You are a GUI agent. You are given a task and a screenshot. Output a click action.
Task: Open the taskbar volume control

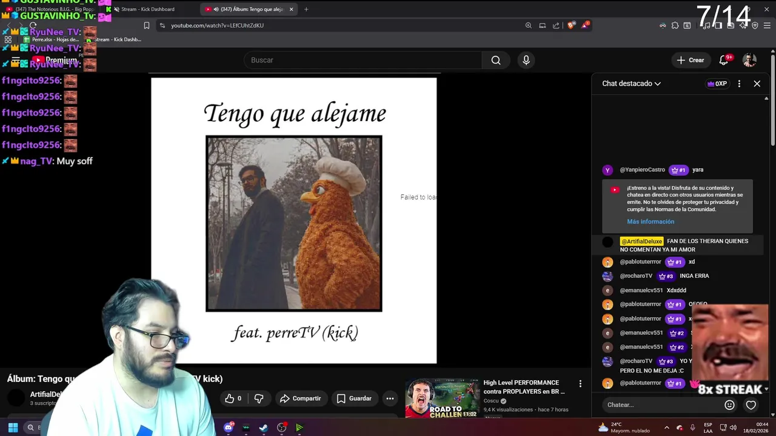pyautogui.click(x=732, y=428)
